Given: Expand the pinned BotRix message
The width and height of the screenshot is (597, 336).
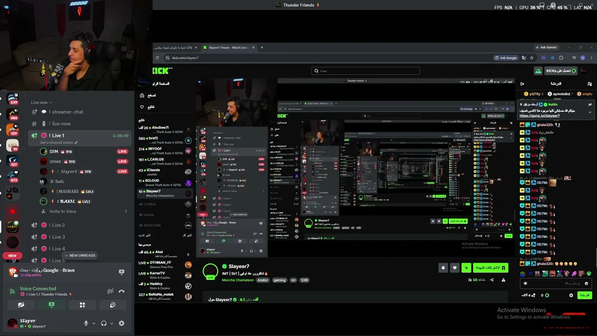Looking at the screenshot, I should 590,112.
